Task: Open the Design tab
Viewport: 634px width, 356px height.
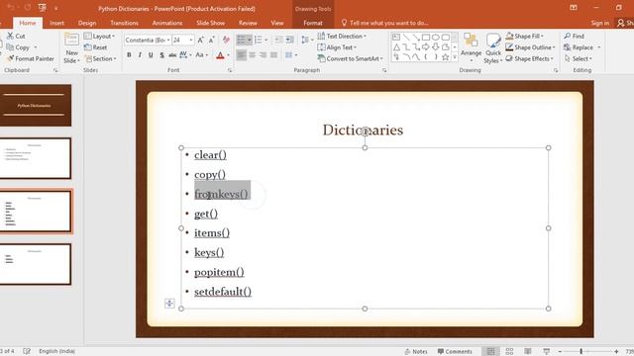Action: coord(87,23)
